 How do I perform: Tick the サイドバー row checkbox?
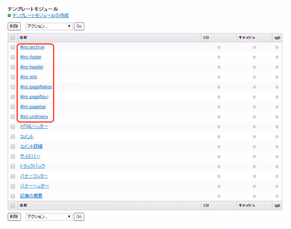click(x=13, y=156)
